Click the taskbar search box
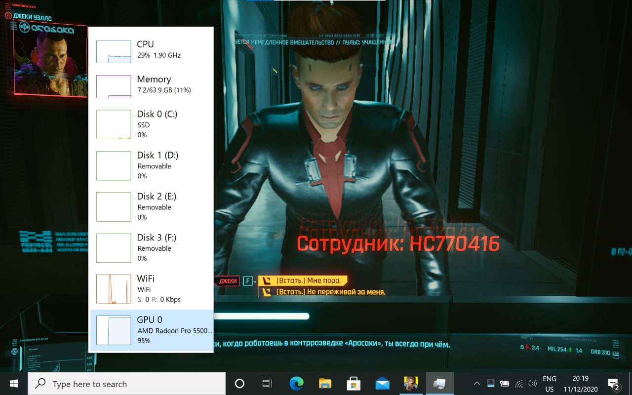The image size is (632, 395). [126, 384]
